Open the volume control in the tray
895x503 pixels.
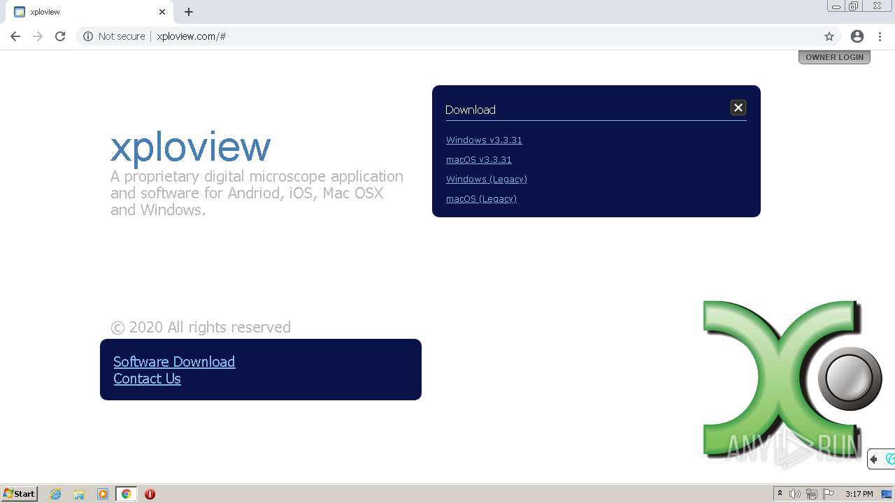pyautogui.click(x=795, y=494)
